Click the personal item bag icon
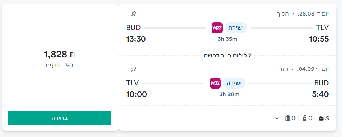The height and width of the screenshot is (137, 342). tap(321, 118)
